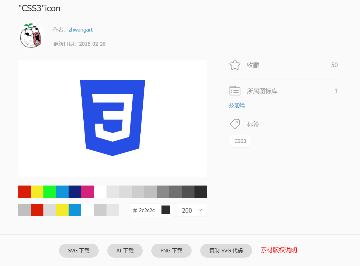This screenshot has height=266, width=360.
Task: Click the "CSS3"icon page title
Action: (x=39, y=8)
